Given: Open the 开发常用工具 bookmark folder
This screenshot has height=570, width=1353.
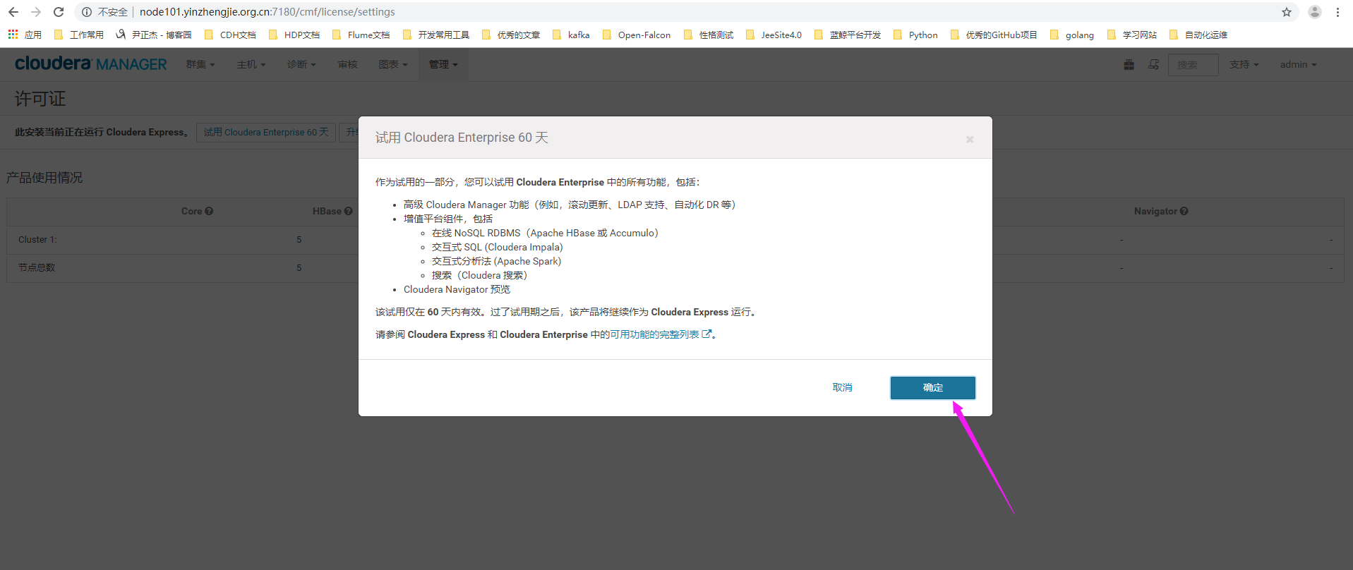Looking at the screenshot, I should pyautogui.click(x=435, y=35).
